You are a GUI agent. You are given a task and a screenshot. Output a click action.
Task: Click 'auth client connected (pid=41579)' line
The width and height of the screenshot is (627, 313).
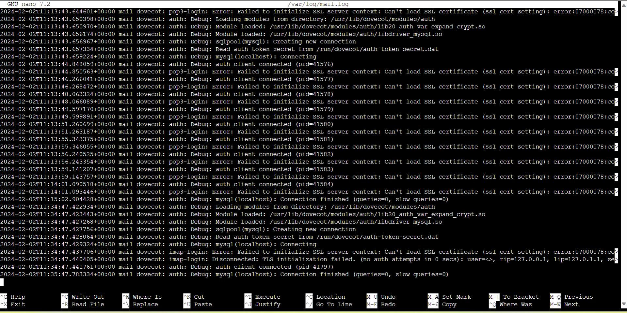(167, 109)
